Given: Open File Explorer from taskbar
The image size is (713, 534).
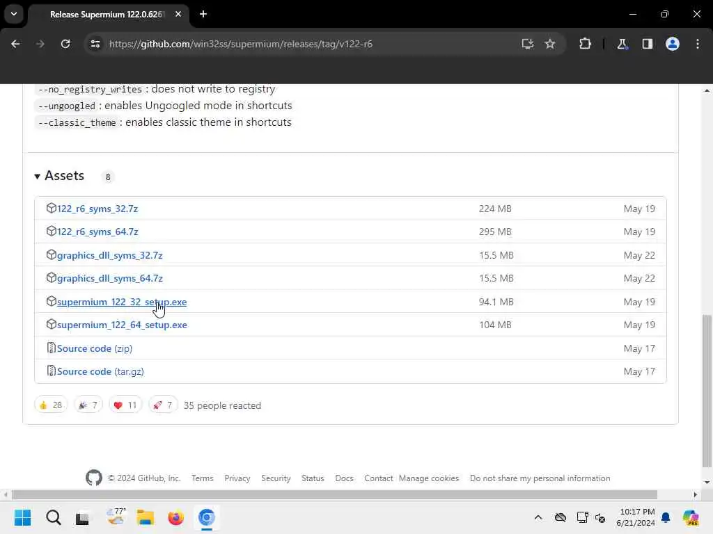Looking at the screenshot, I should pos(146,517).
